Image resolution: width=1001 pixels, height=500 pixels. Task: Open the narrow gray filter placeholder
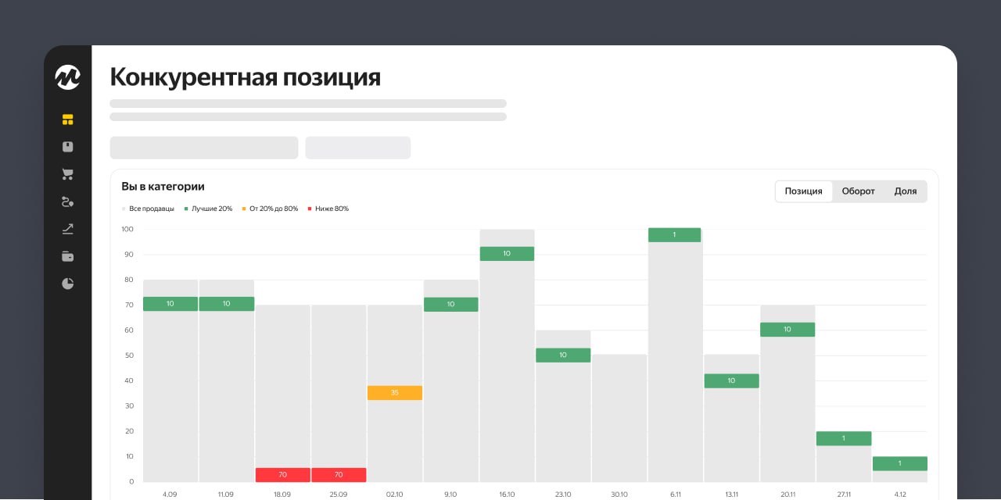[x=357, y=148]
